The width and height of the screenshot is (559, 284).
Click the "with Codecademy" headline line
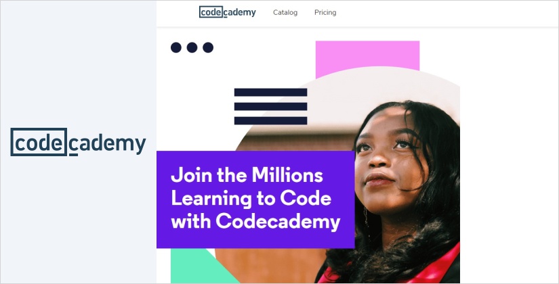coord(255,222)
